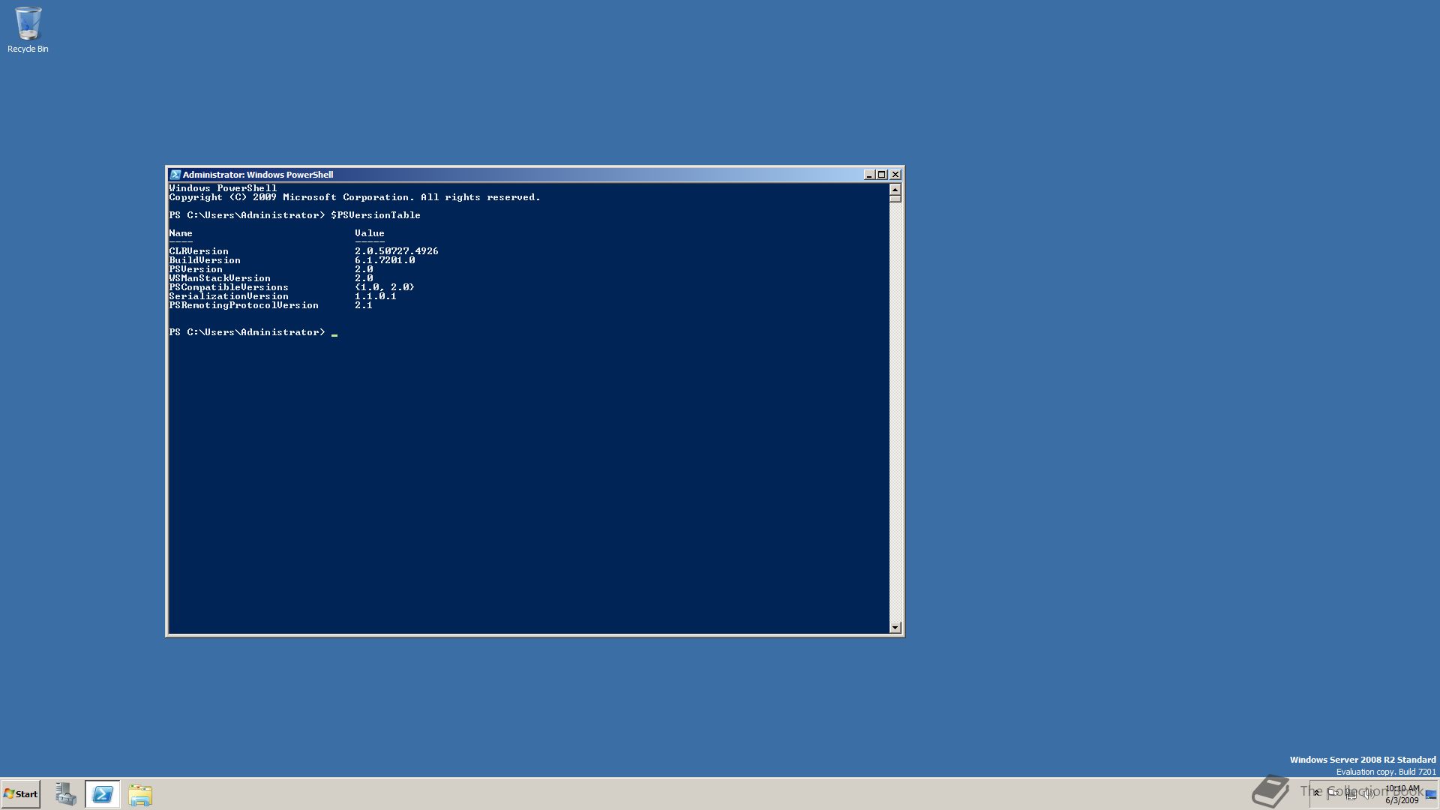
Task: Show hidden tray icons chevron
Action: 1316,793
